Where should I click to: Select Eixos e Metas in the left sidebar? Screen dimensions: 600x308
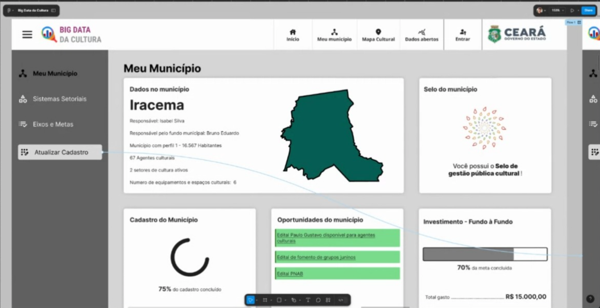[x=46, y=124]
